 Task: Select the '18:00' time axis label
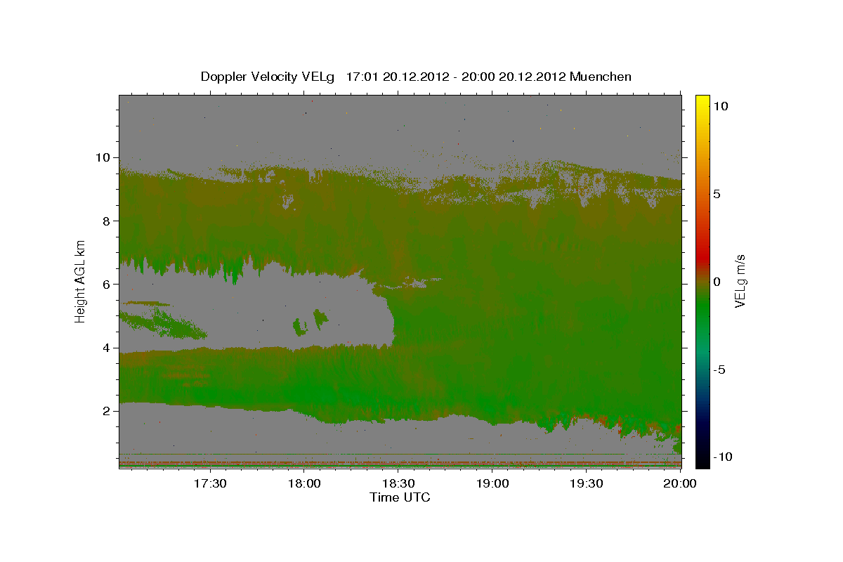[x=304, y=484]
